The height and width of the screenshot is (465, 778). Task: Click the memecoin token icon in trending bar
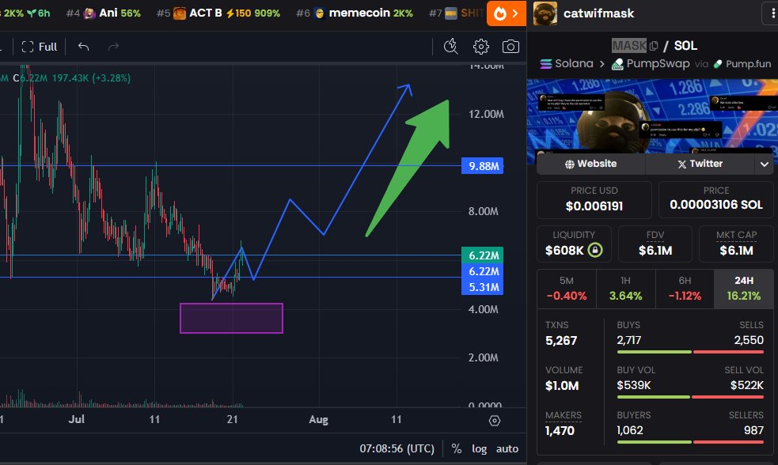(x=320, y=13)
